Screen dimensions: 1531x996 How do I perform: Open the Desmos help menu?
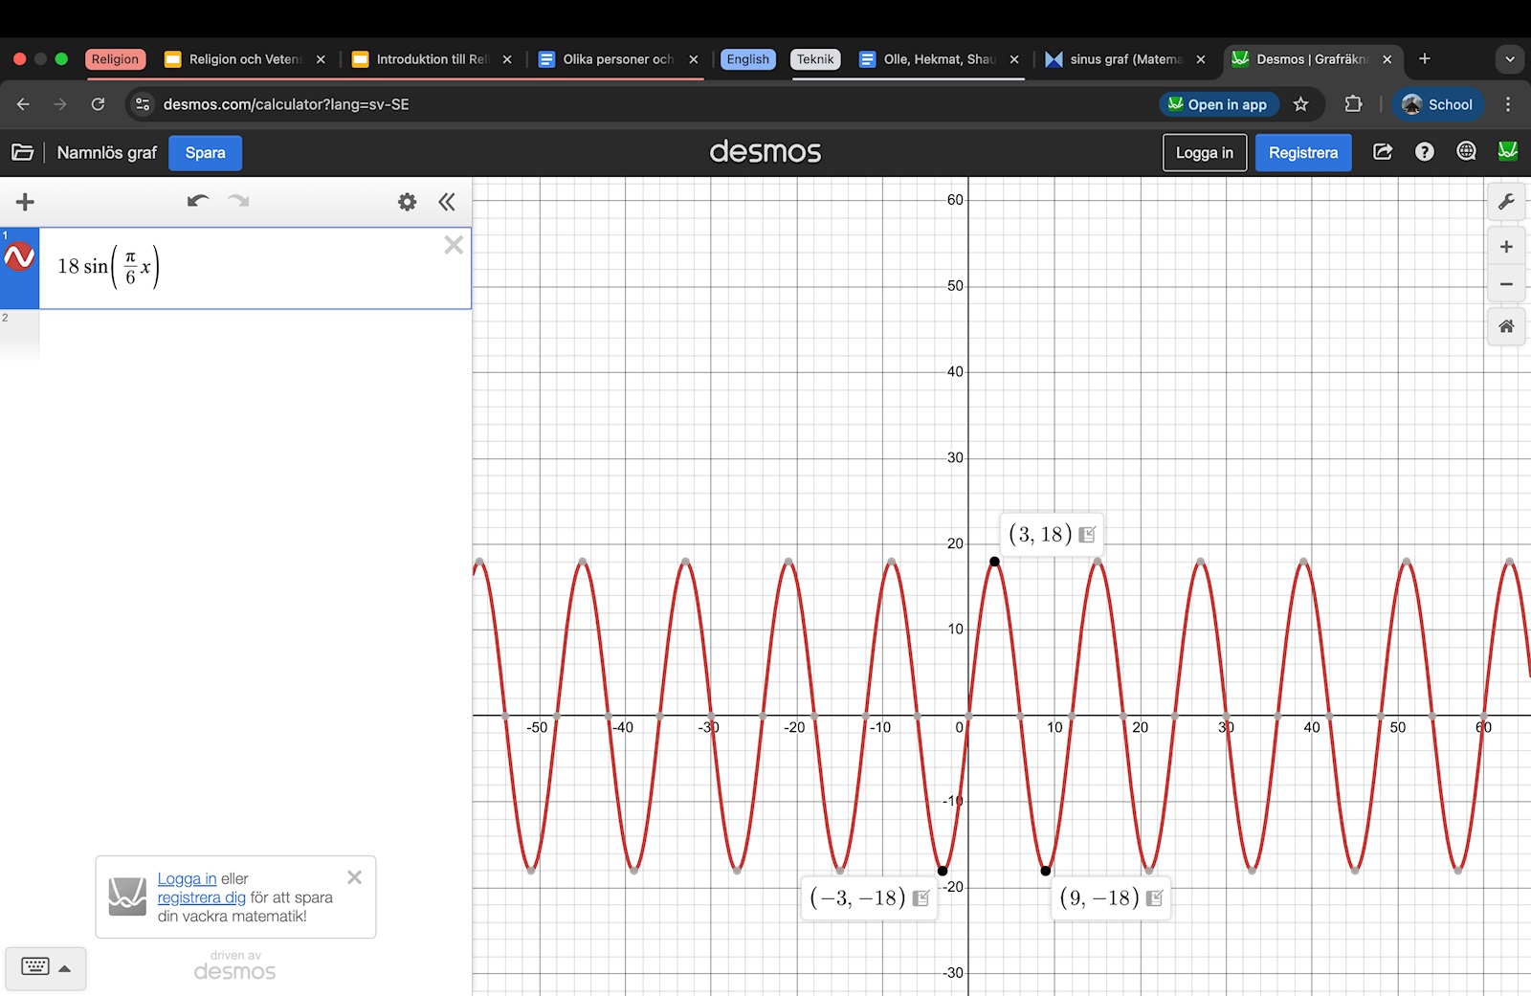tap(1425, 152)
